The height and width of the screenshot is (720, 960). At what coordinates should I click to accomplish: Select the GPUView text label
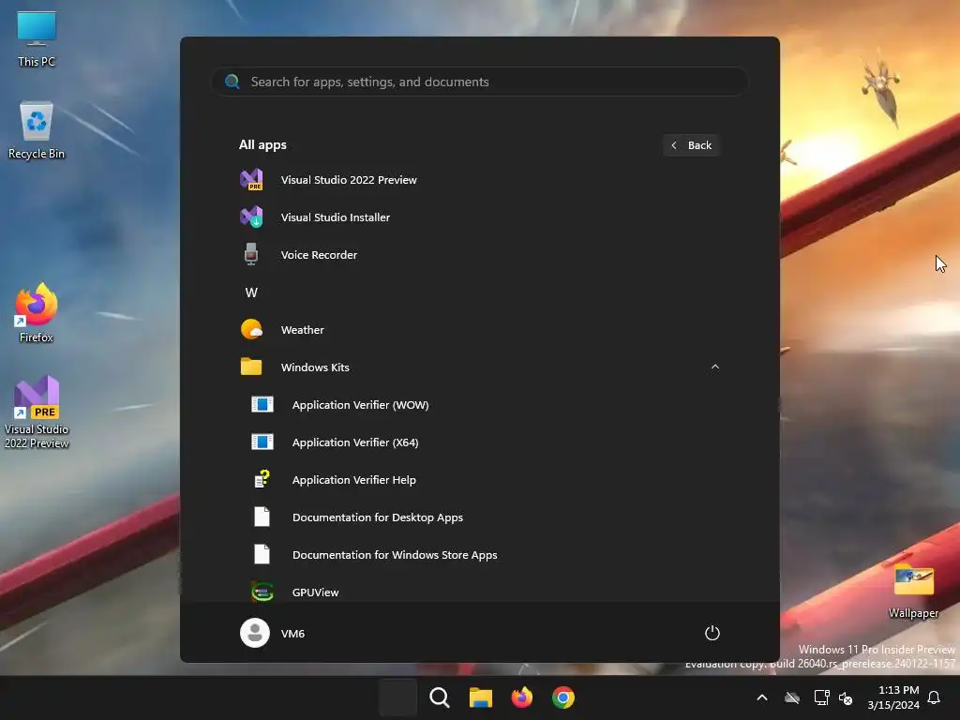(x=315, y=592)
